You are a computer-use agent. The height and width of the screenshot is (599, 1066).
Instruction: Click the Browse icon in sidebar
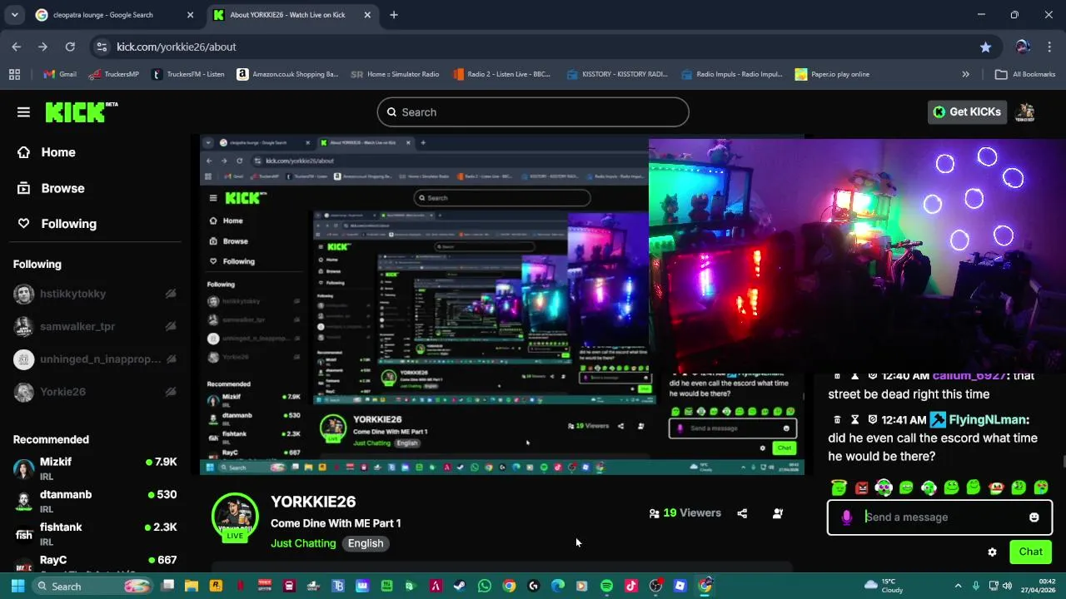pyautogui.click(x=23, y=188)
